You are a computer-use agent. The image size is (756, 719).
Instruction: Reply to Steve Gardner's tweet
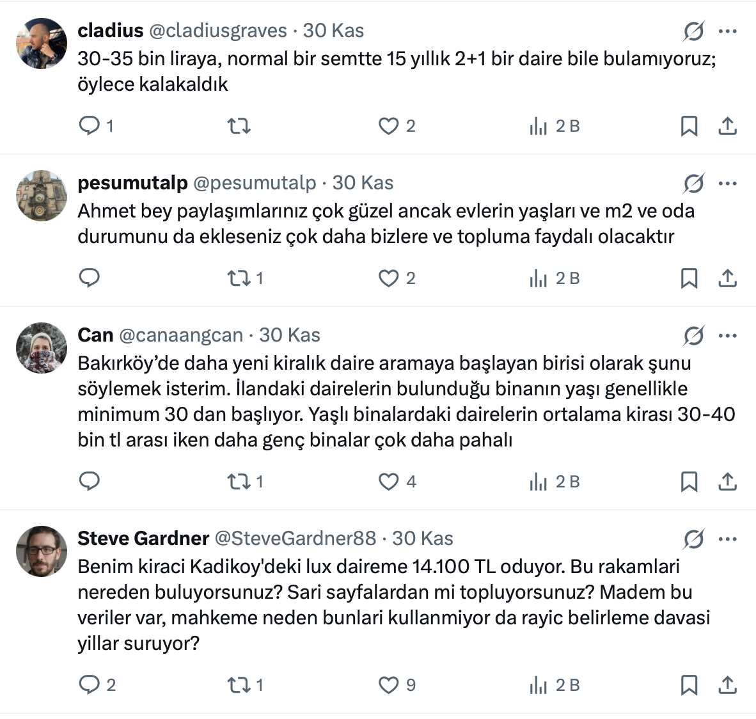click(89, 685)
